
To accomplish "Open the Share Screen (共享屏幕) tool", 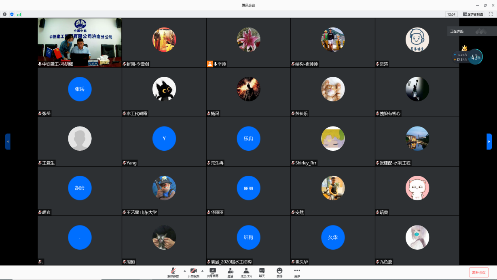I will click(213, 273).
